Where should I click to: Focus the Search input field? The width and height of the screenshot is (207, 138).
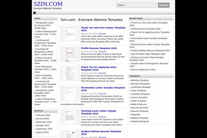[136, 5]
